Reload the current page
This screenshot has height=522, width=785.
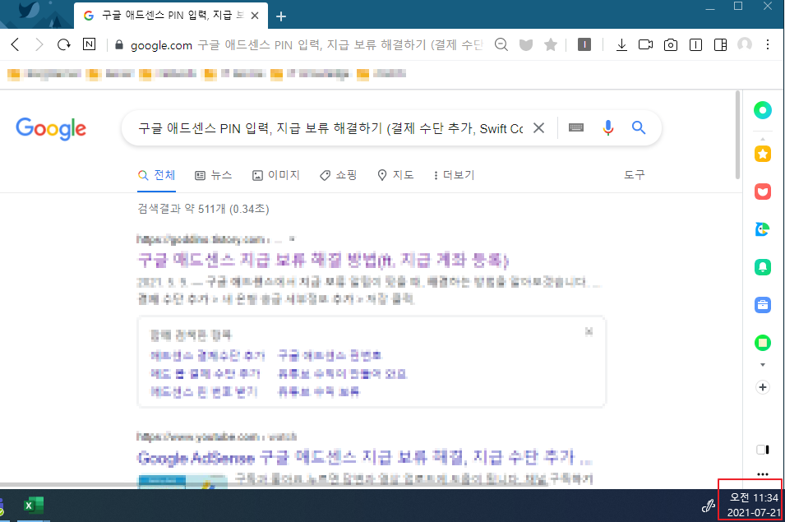63,44
